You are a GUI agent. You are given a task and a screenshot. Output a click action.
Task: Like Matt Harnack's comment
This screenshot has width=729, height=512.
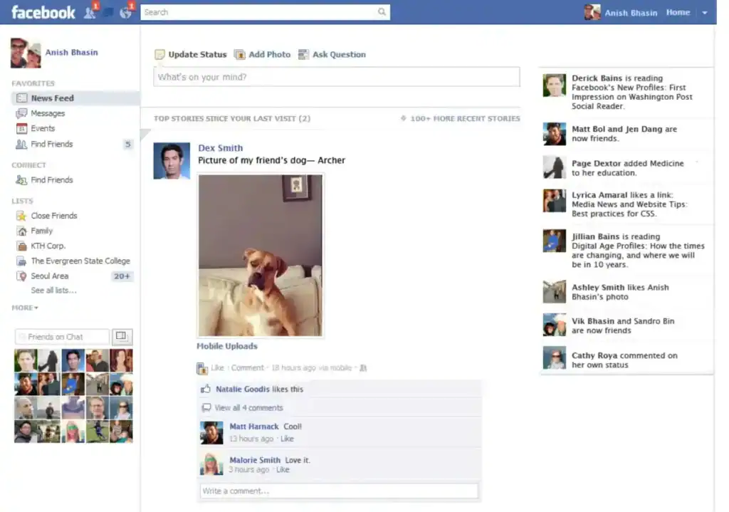coord(288,439)
